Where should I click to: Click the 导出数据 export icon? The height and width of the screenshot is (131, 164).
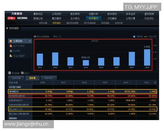[10, 73]
